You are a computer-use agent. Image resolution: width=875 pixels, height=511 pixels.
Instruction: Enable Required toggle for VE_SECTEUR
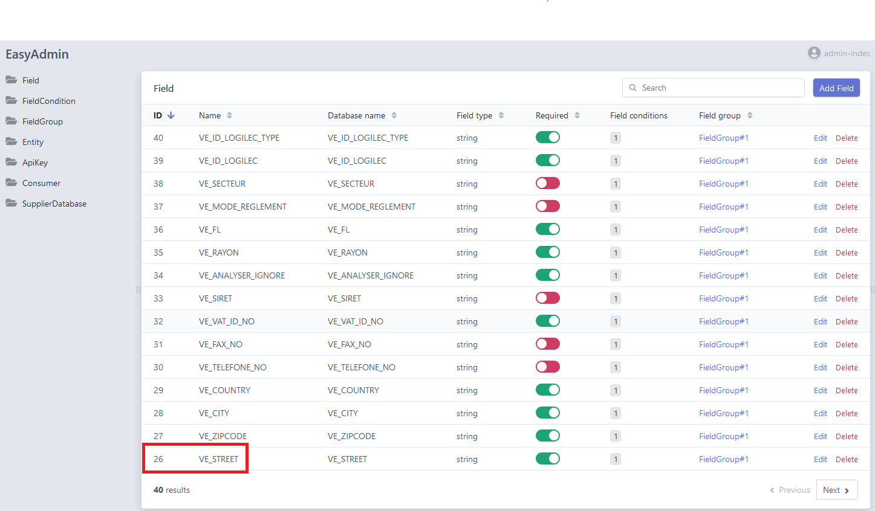[547, 184]
